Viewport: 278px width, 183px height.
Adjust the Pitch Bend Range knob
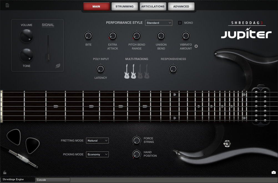point(137,36)
